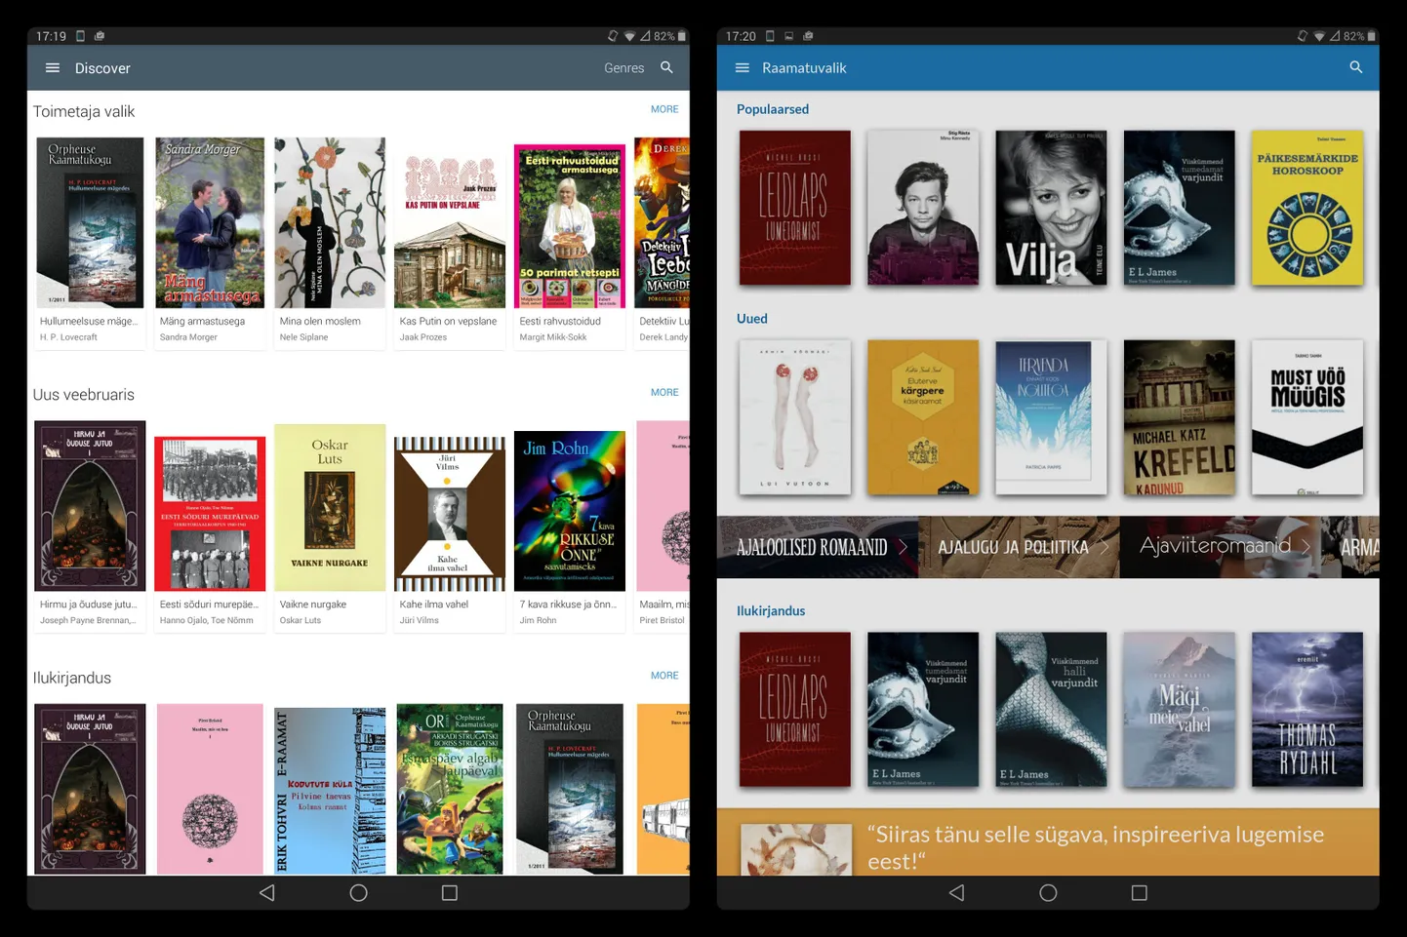Open search in Discover screen
Image resolution: width=1407 pixels, height=937 pixels.
[666, 67]
